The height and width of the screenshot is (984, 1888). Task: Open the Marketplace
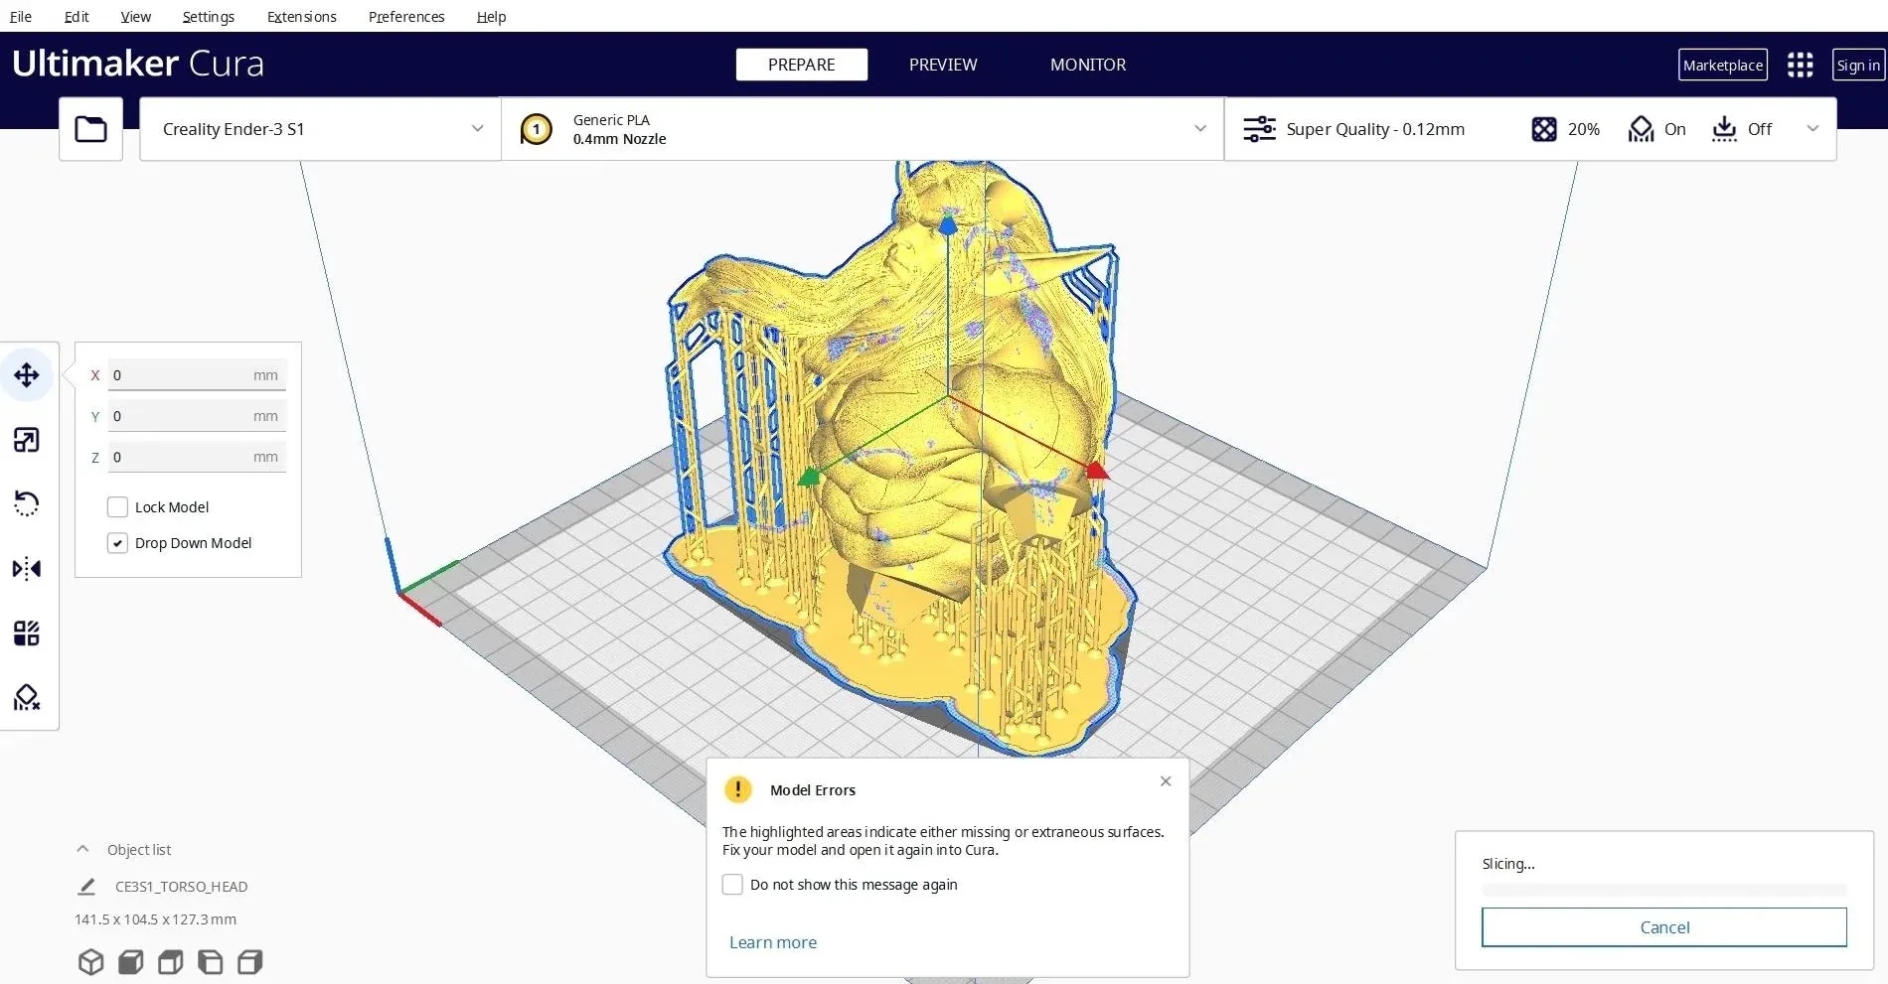(1723, 66)
